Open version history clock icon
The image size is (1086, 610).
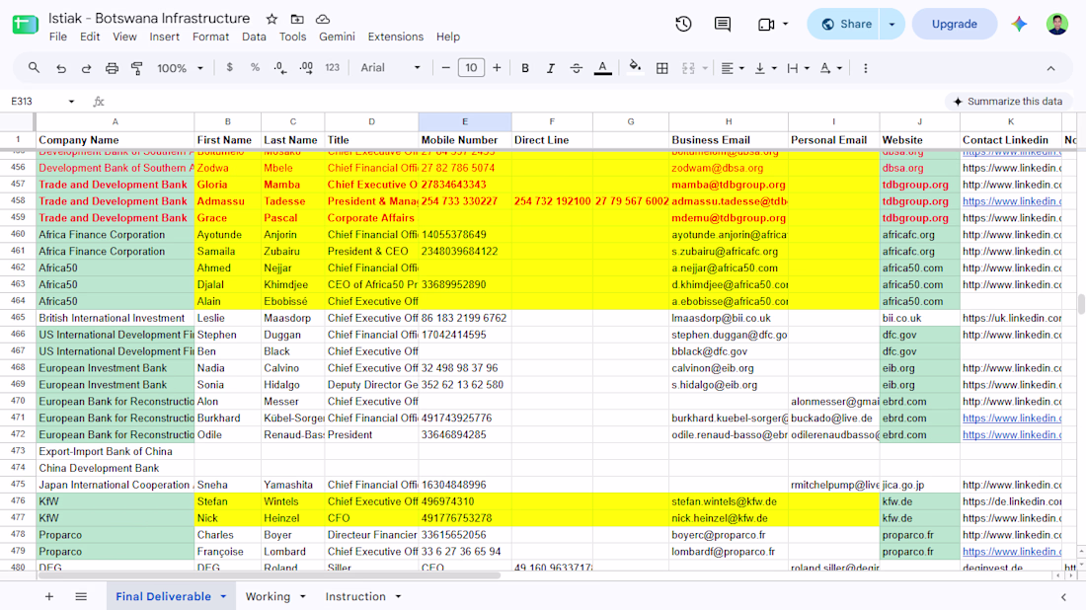(x=683, y=25)
